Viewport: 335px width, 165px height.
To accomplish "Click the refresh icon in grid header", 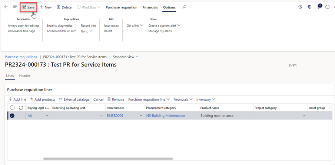I will click(21, 108).
